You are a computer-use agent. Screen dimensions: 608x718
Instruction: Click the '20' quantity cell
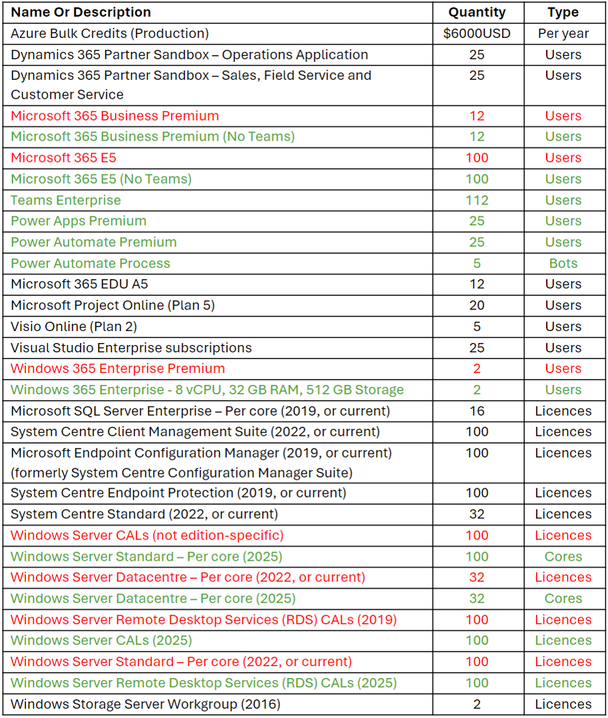coord(477,306)
